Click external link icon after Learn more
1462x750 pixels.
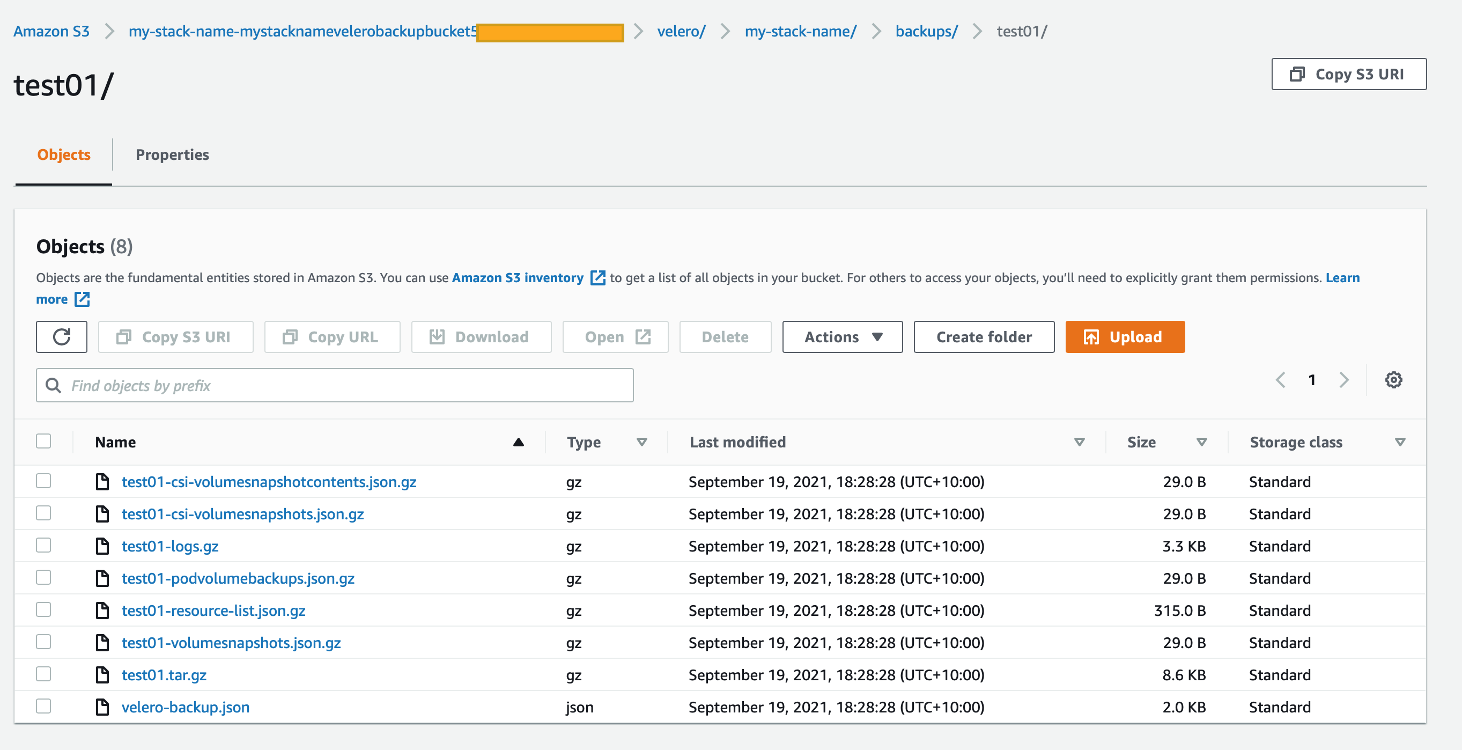[82, 299]
